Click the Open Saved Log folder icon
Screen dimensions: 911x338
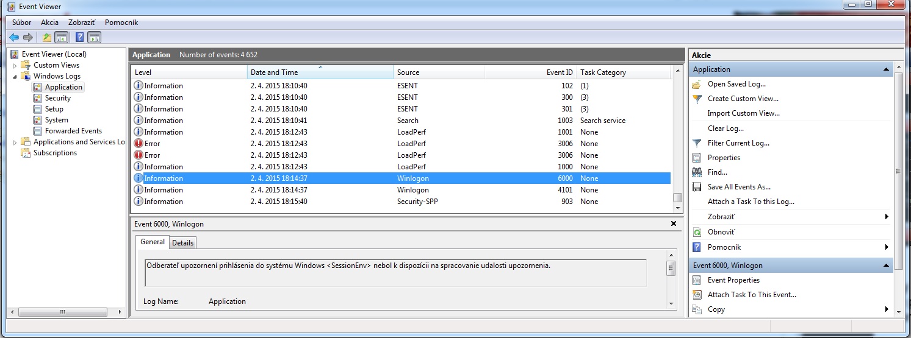coord(697,84)
